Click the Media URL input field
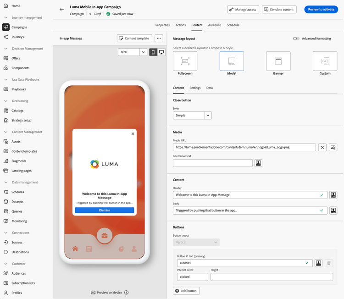Viewport: 344px width, 299px height. [244, 147]
